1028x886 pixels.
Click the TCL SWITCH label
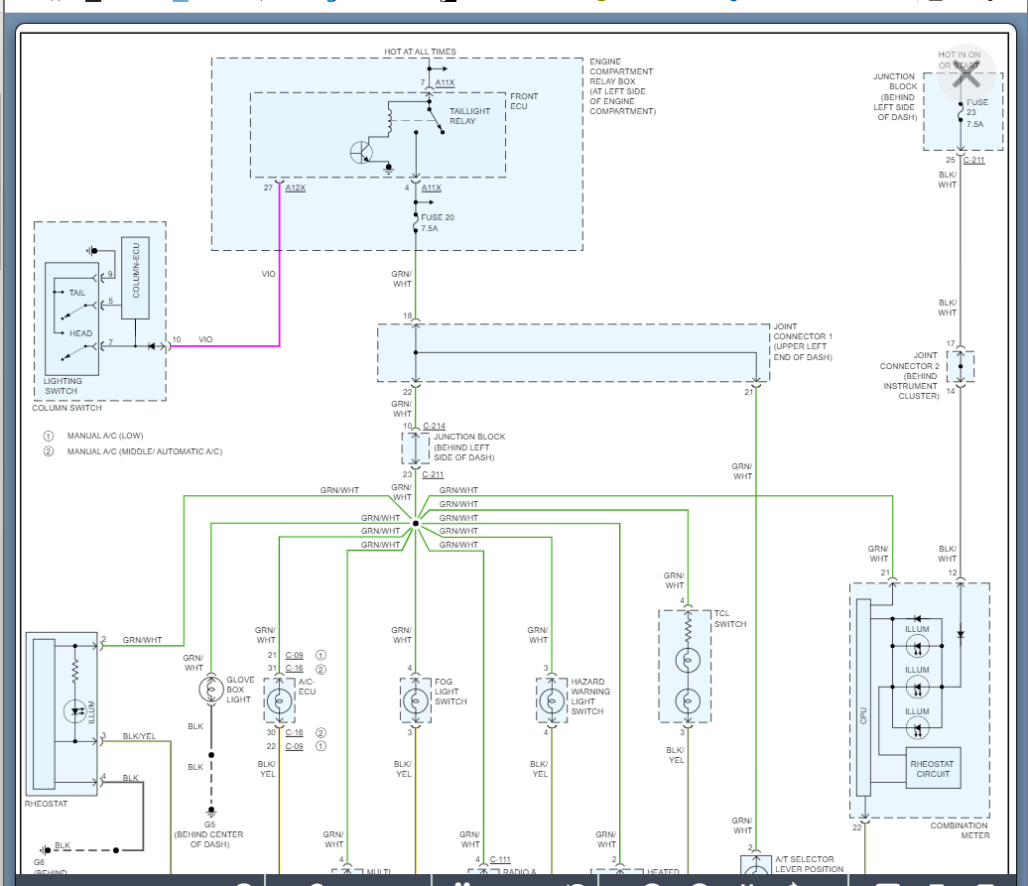[x=729, y=618]
